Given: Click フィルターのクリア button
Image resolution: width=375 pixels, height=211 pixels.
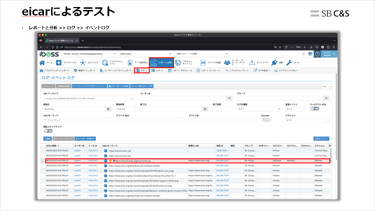Looking at the screenshot, I should pyautogui.click(x=63, y=139).
